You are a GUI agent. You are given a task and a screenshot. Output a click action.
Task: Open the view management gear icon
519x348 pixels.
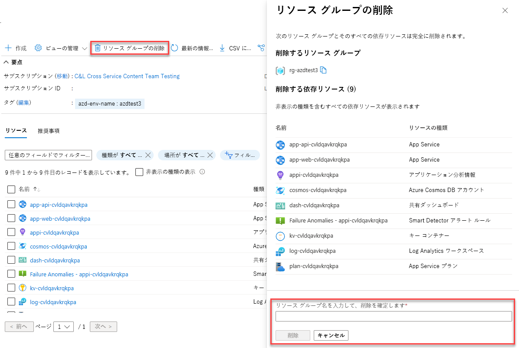(x=38, y=48)
